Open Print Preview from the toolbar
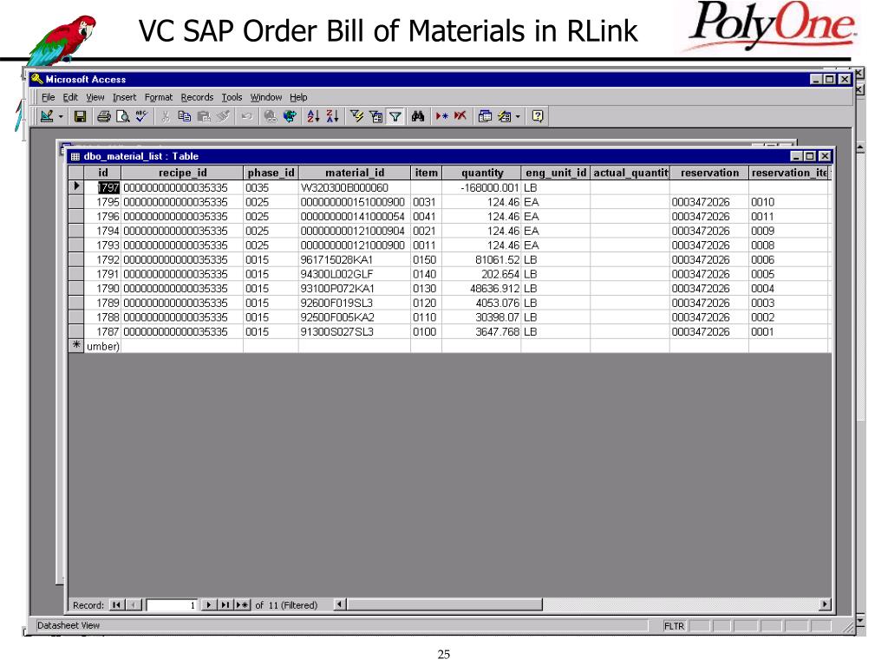Screen dimensions: 888x666 click(x=123, y=117)
